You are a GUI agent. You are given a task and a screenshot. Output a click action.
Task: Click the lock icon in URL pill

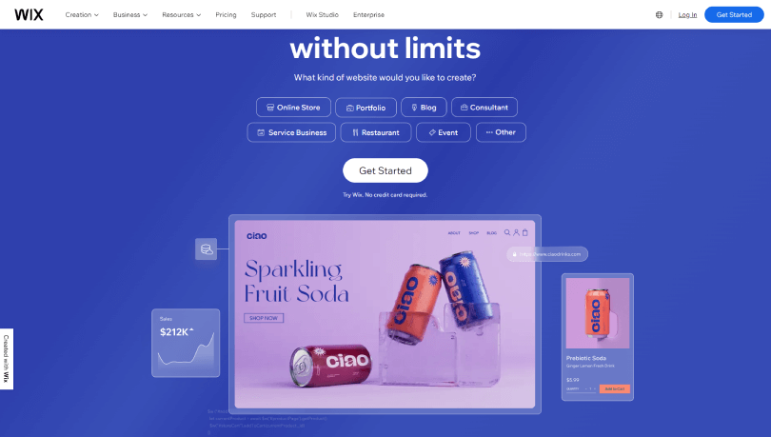point(514,254)
